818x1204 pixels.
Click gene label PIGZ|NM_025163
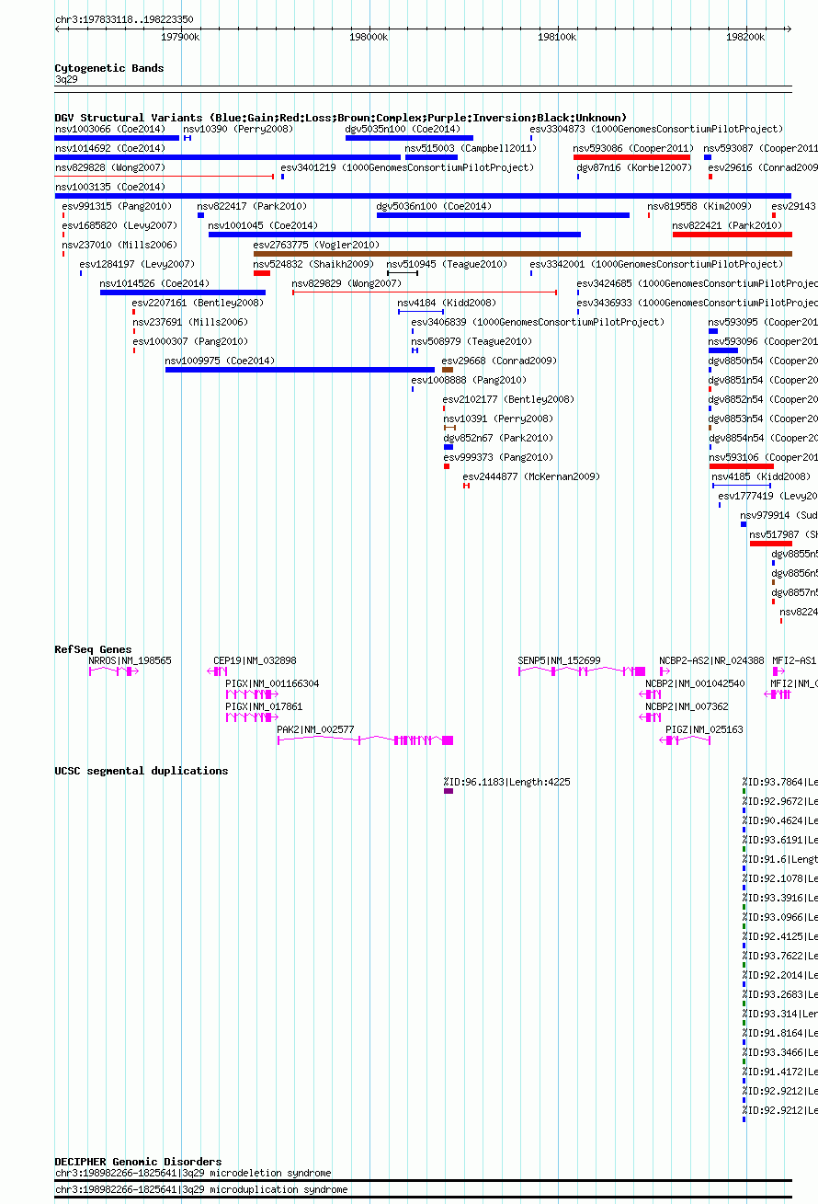click(705, 729)
